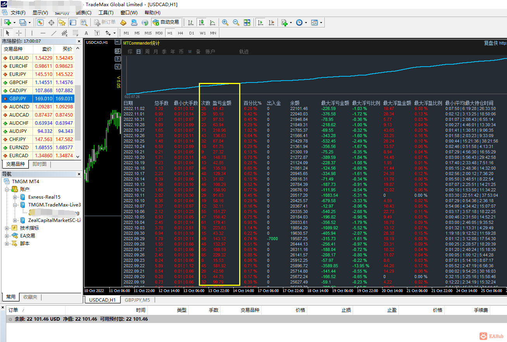Select the text label tool
The height and width of the screenshot is (342, 507).
pyautogui.click(x=97, y=33)
